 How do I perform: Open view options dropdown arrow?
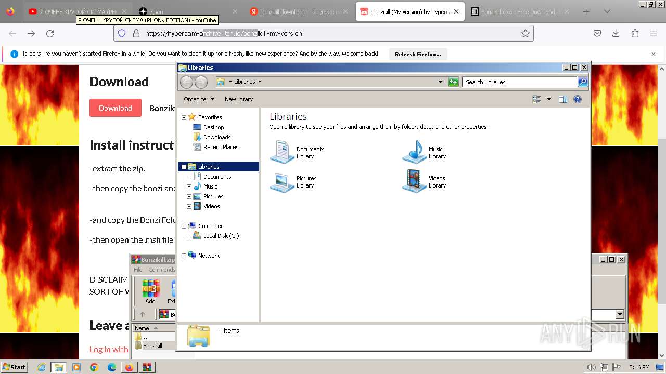click(549, 99)
